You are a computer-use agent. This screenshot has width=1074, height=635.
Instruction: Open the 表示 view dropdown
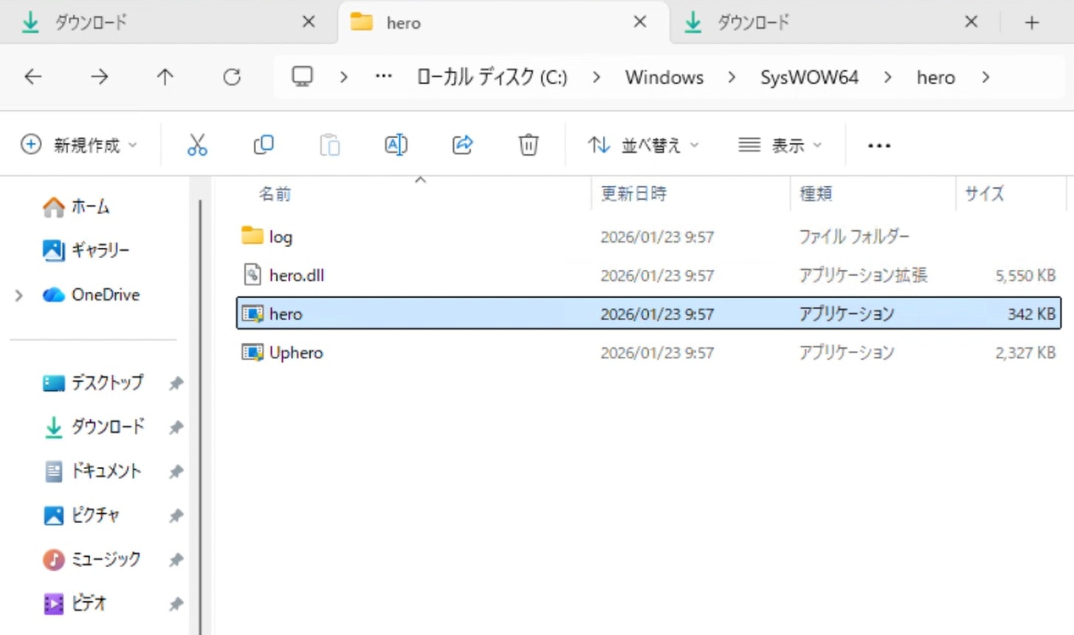(779, 145)
